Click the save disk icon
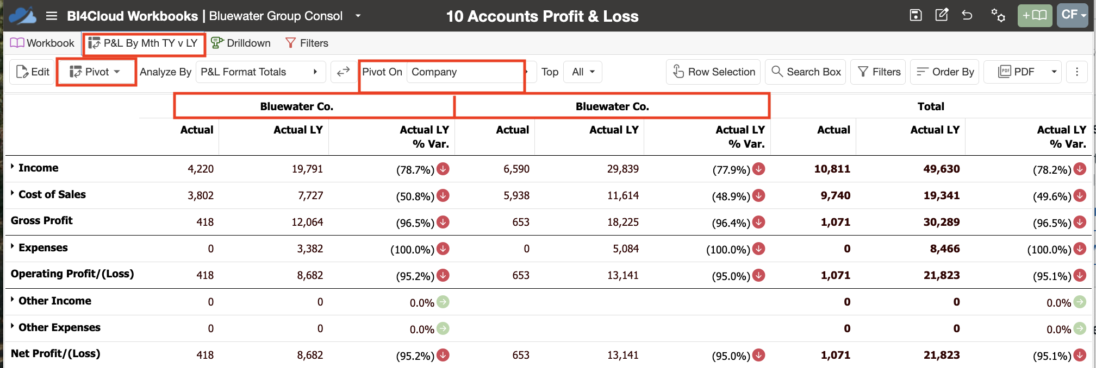 coord(916,15)
